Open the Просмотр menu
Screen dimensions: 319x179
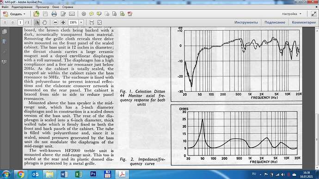[x=43, y=7]
